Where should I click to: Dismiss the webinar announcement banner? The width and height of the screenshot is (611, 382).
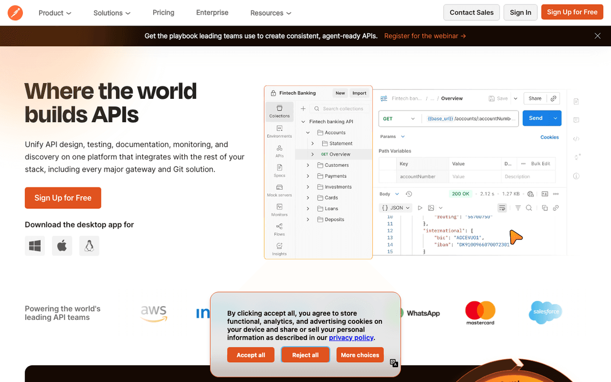(598, 36)
